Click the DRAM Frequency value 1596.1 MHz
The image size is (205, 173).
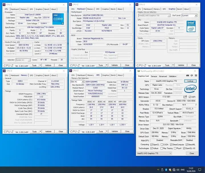(41, 94)
